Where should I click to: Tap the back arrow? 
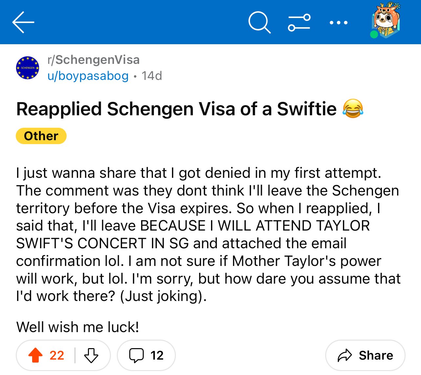[23, 22]
